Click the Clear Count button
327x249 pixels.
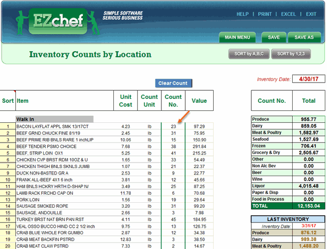173,83
